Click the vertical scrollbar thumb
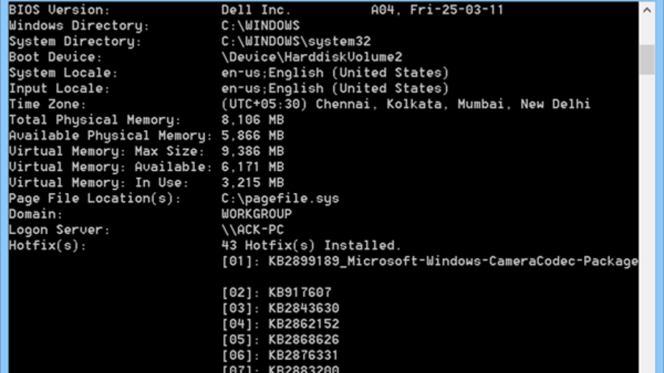Viewport: 664px width, 373px height. tap(646, 59)
